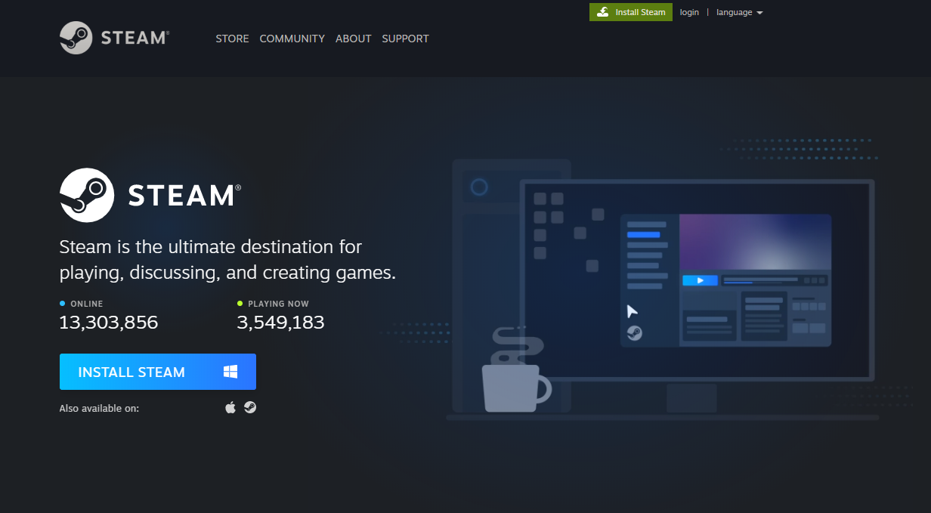Click the large Steam logo above tagline
This screenshot has width=931, height=513.
coord(150,195)
